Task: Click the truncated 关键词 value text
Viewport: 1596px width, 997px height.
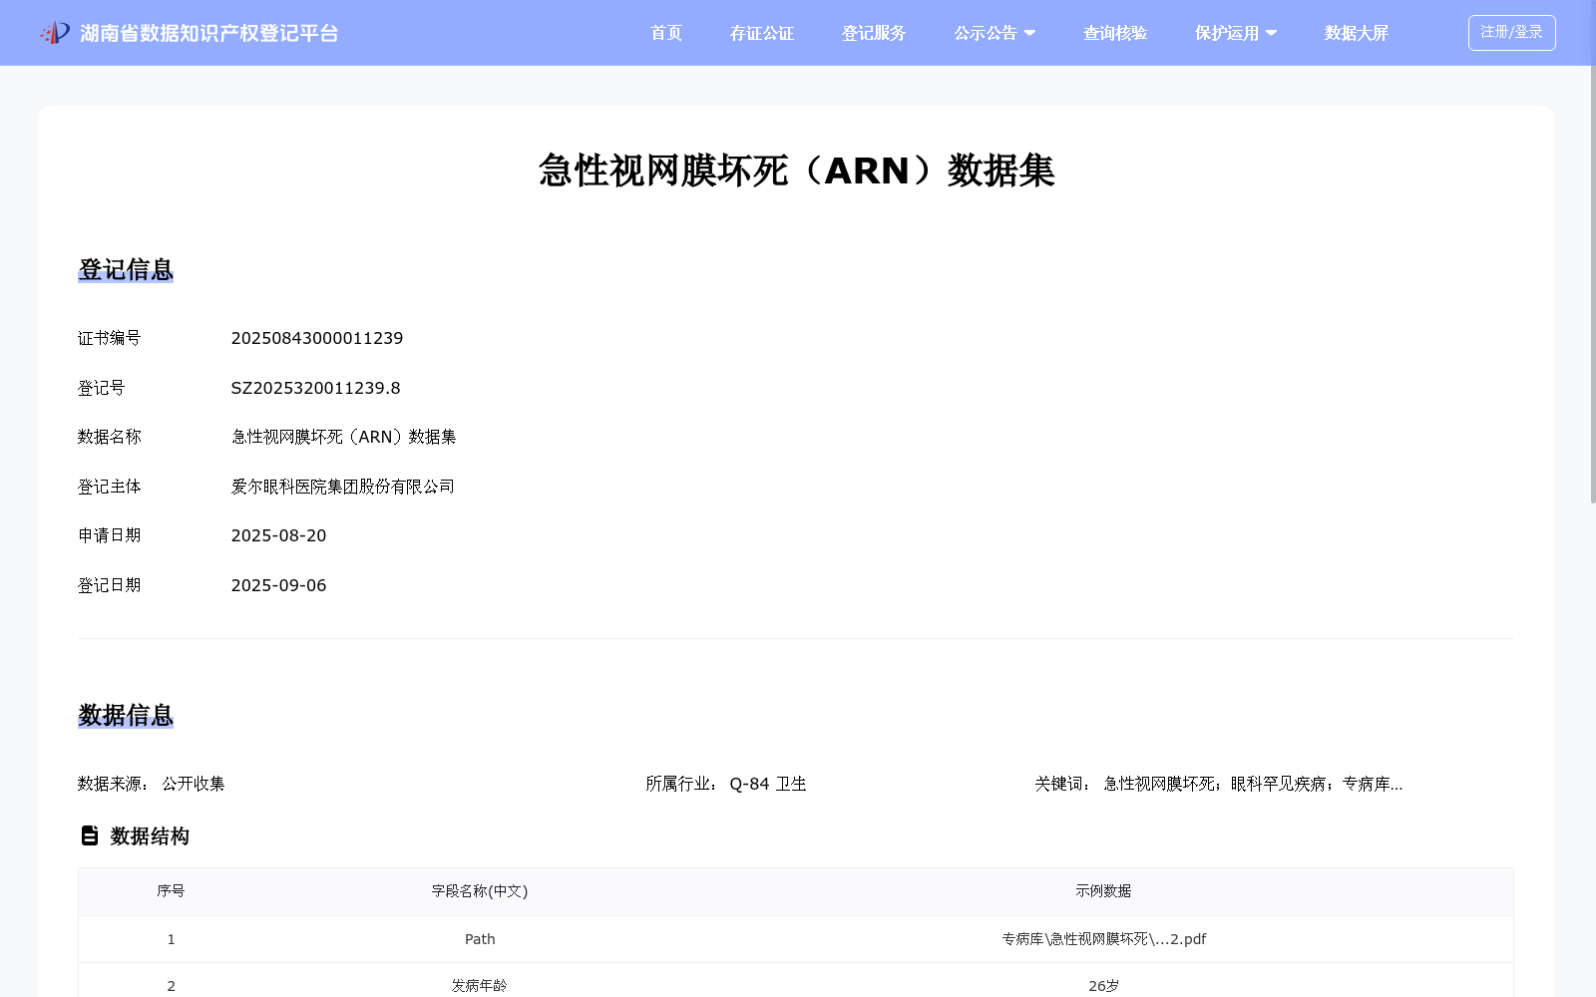Action: pos(1253,784)
